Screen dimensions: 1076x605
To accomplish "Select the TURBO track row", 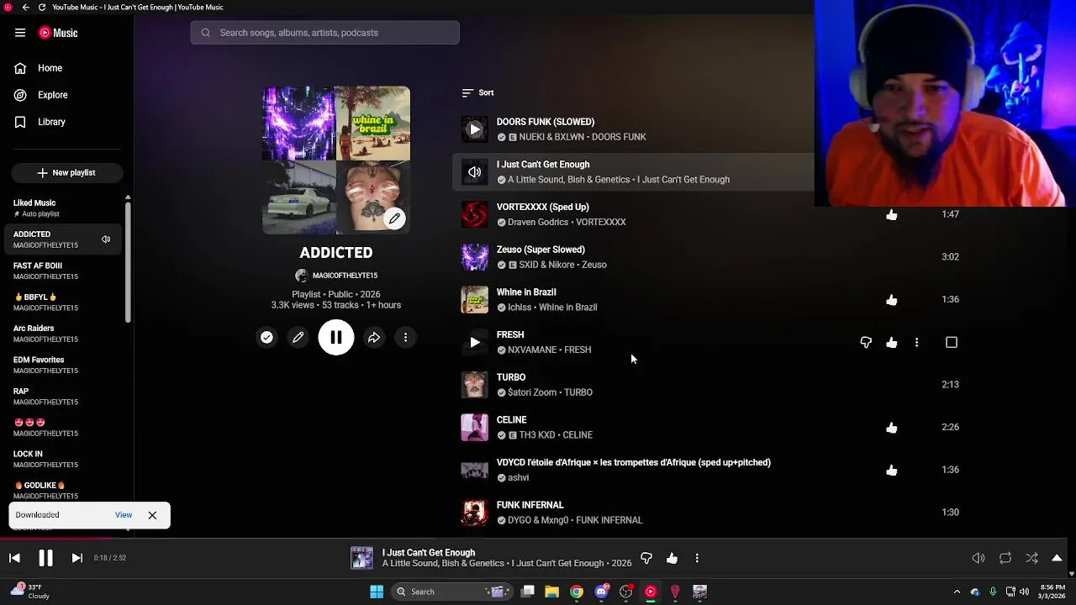I will (710, 385).
